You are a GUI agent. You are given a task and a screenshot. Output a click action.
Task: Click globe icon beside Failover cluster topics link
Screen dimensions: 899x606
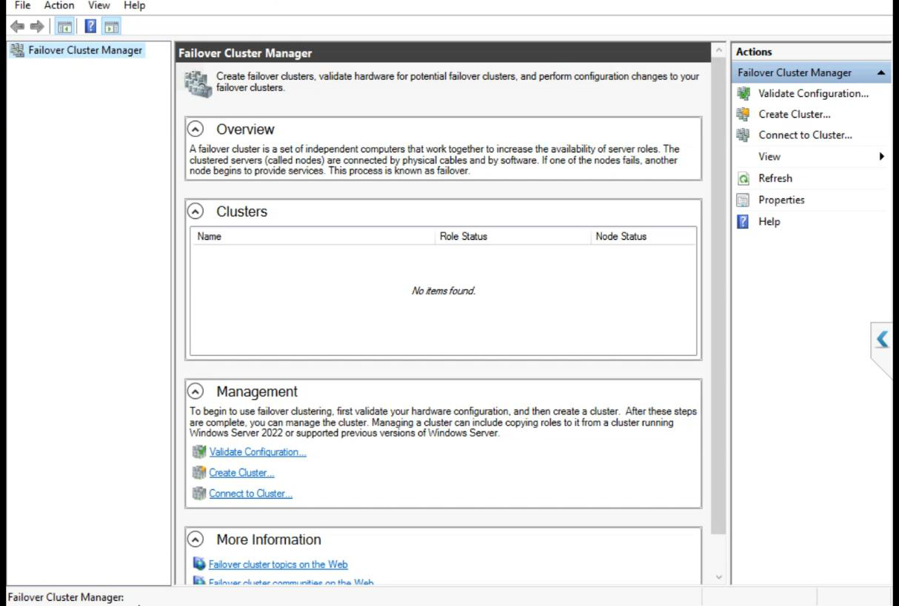tap(198, 565)
